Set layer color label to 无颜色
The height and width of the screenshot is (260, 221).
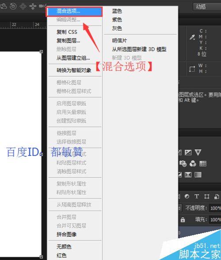[74, 247]
